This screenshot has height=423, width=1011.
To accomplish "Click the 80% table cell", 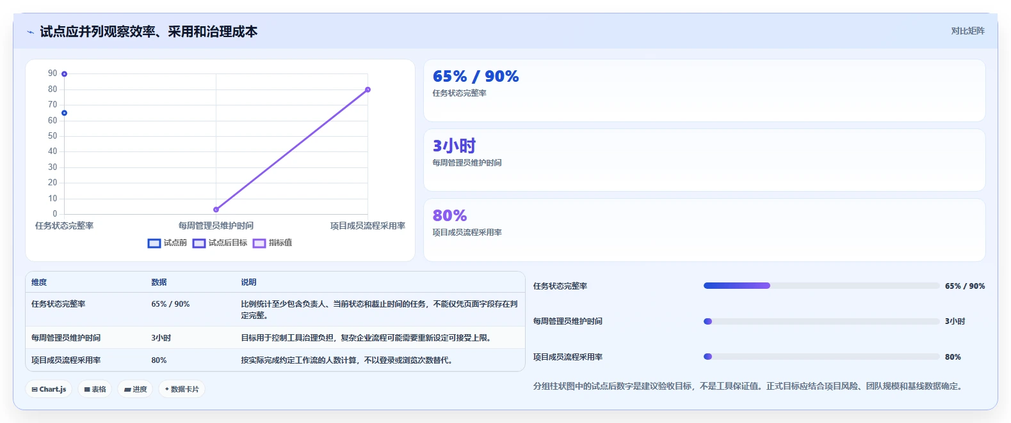I will [159, 360].
